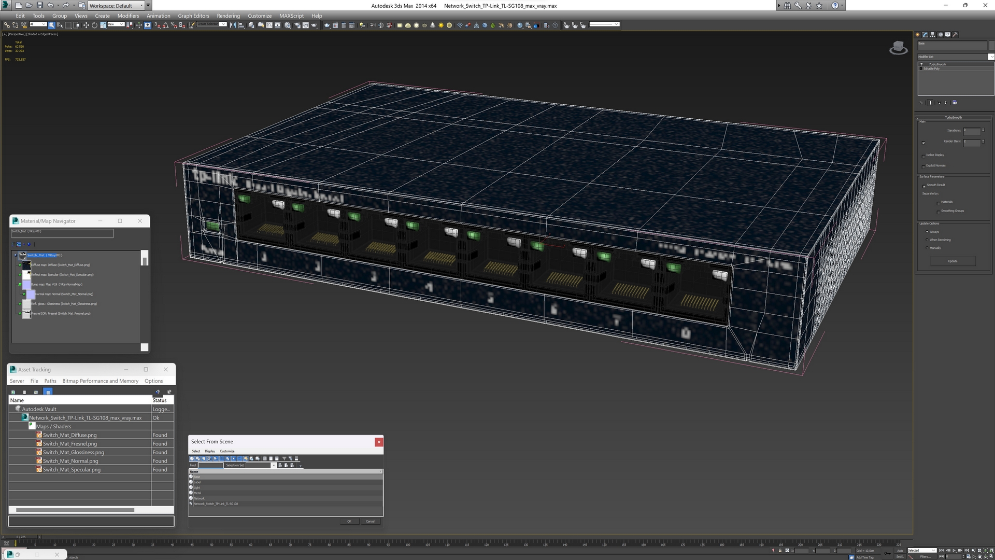This screenshot has width=995, height=560.
Task: Click Cancel in Select From Scene
Action: [x=370, y=521]
